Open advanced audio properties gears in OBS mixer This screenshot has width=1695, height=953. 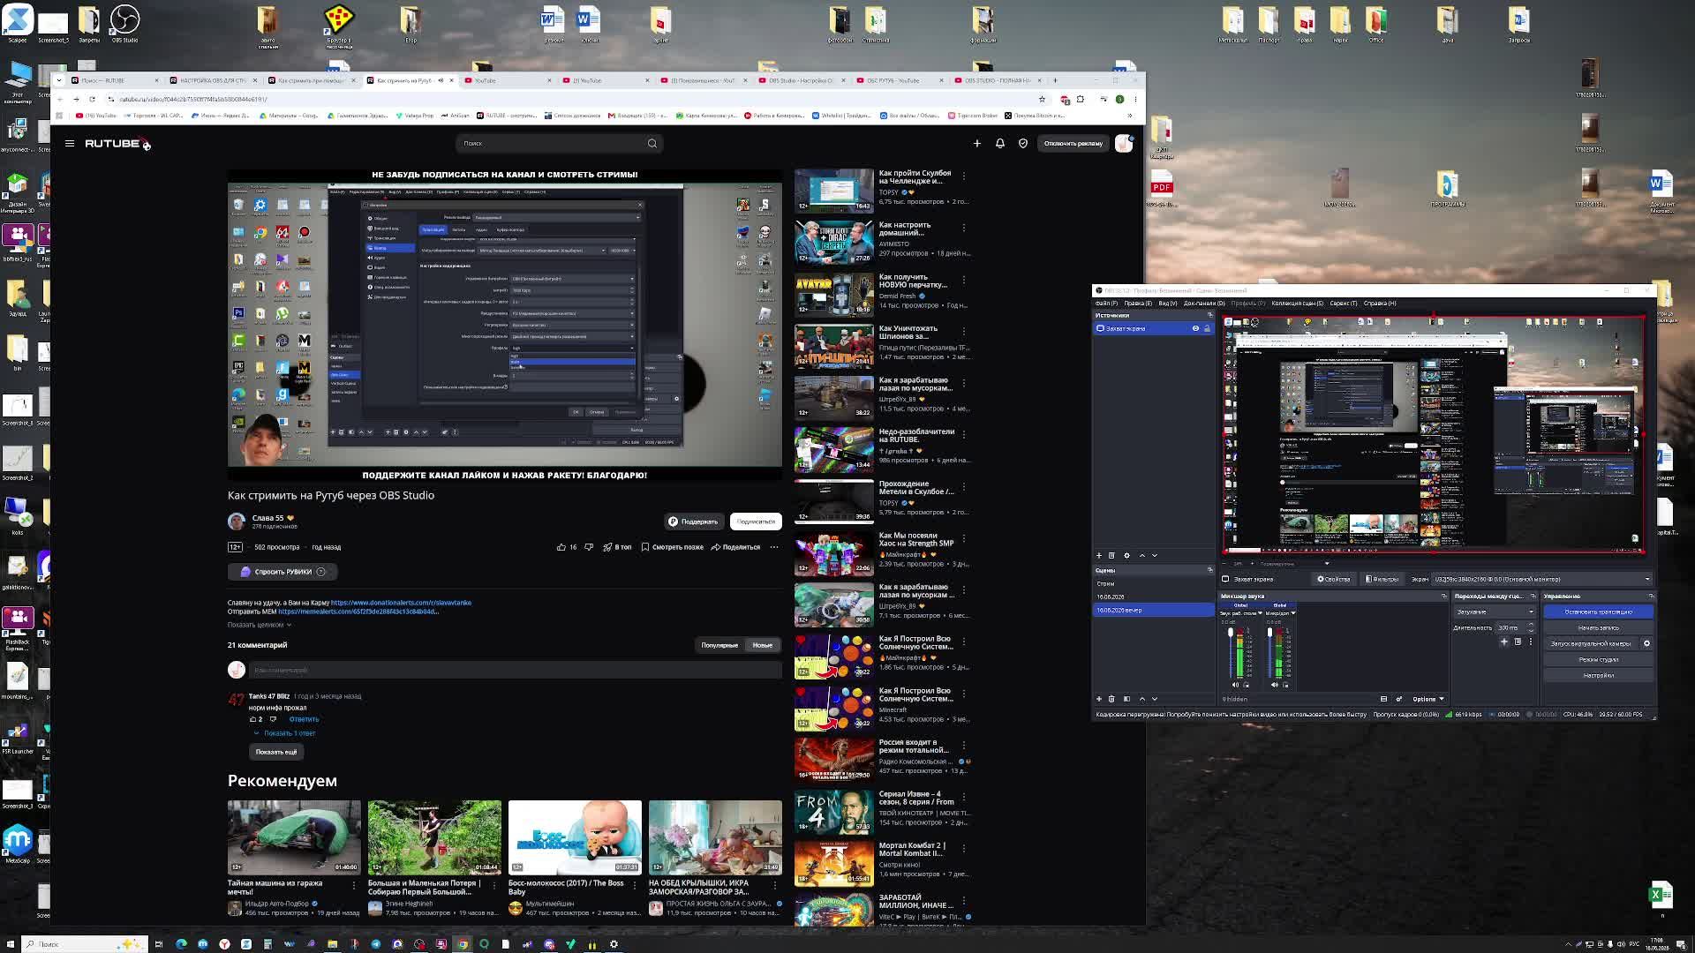[1398, 699]
